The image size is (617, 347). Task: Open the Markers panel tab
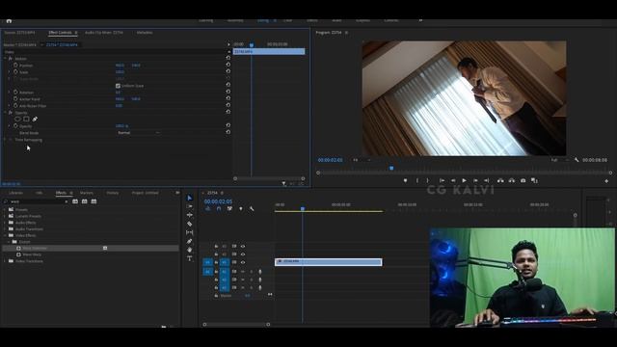click(x=87, y=193)
